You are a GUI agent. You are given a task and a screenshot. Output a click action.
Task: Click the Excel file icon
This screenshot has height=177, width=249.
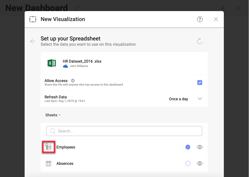pos(52,63)
